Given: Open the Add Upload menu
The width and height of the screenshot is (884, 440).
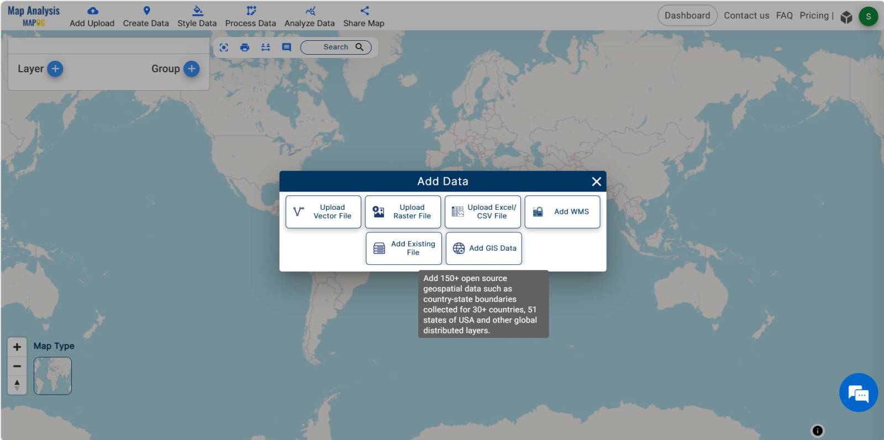Looking at the screenshot, I should [x=92, y=17].
